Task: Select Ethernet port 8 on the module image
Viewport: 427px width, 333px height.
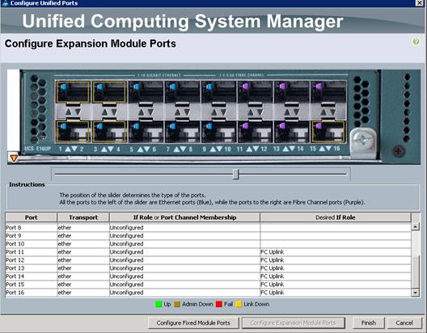Action: (x=183, y=132)
